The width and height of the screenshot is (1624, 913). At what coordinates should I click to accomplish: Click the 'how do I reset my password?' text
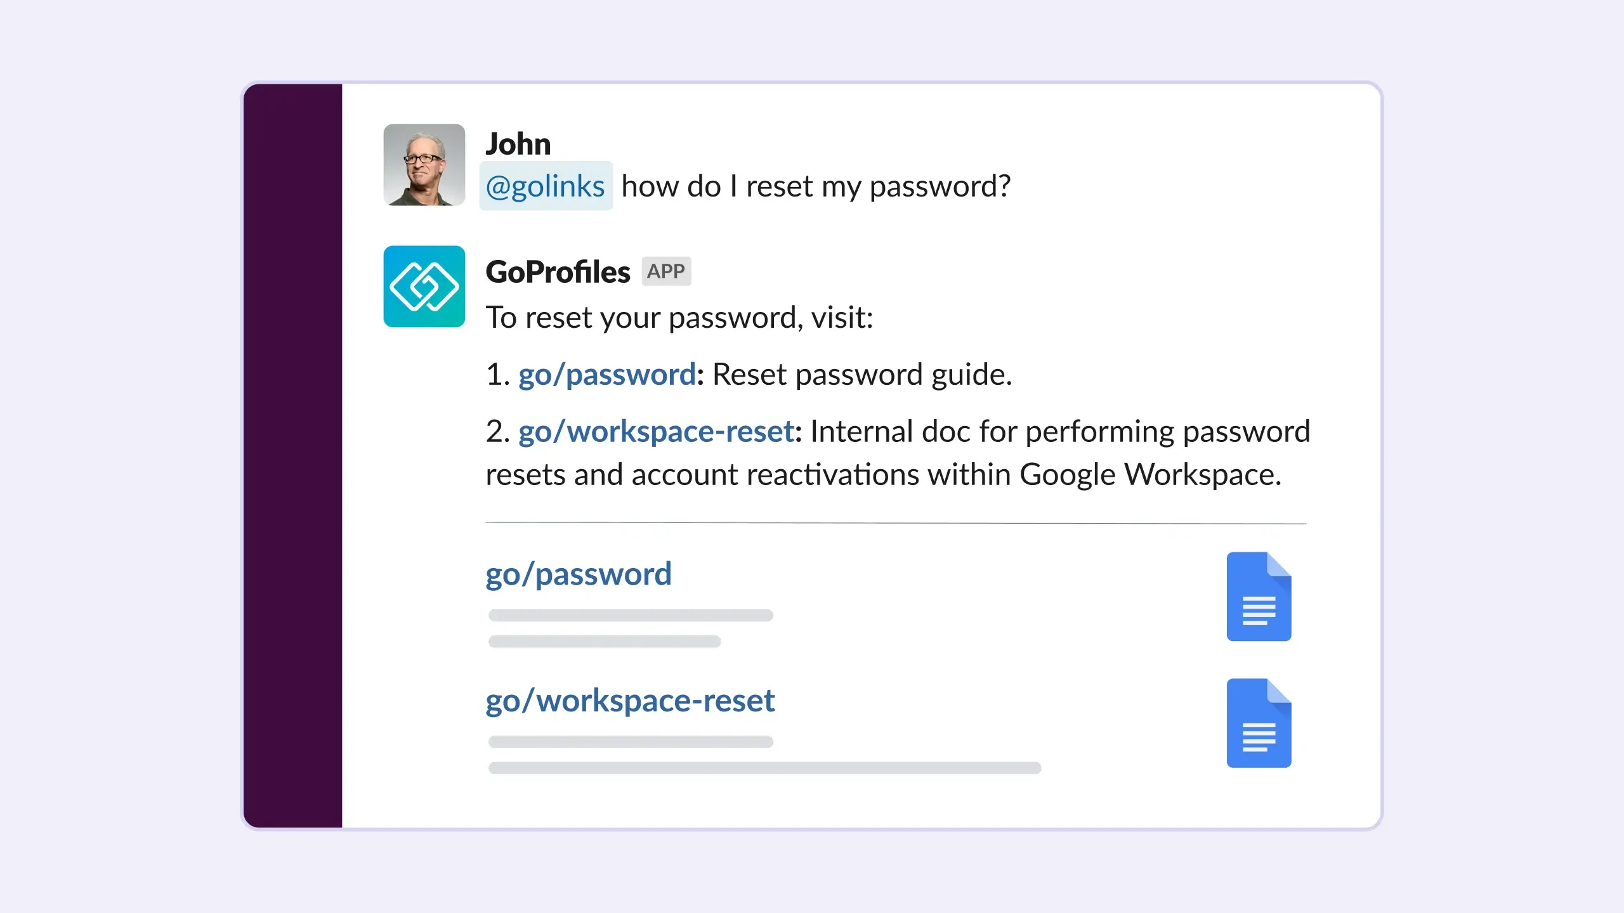click(816, 186)
